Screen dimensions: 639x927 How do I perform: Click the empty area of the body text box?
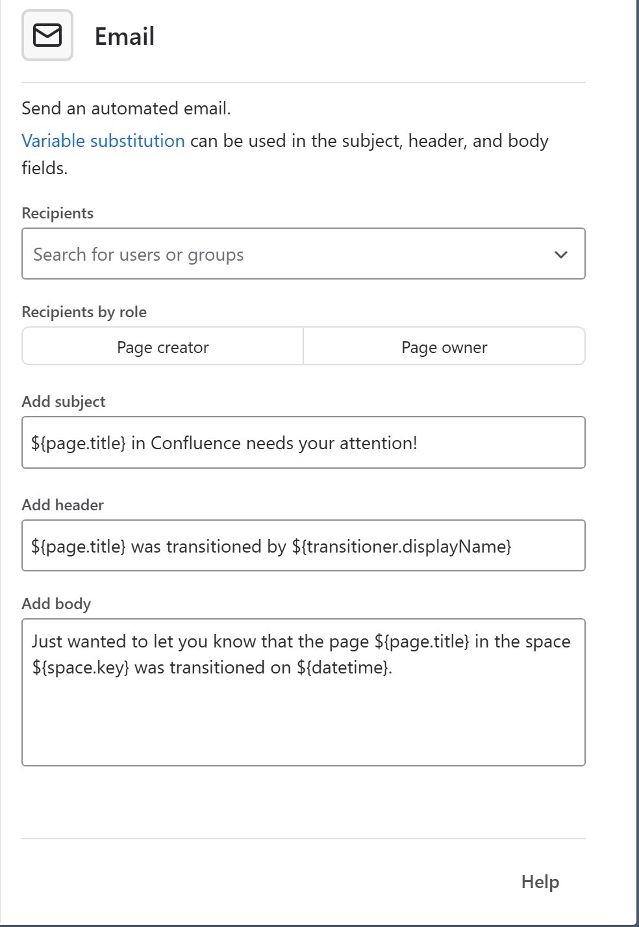tap(303, 722)
